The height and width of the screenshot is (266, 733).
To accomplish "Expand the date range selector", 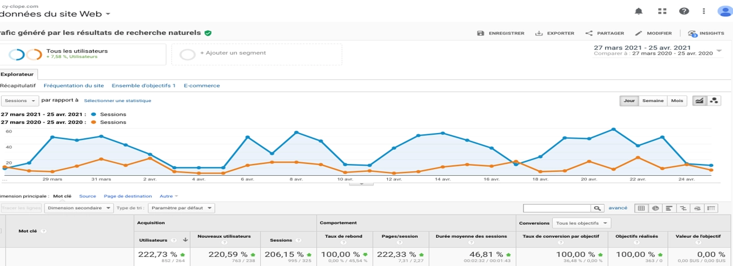I will pos(719,51).
